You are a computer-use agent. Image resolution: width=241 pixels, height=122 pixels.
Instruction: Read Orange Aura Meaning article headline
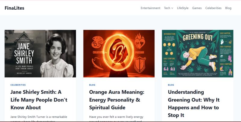coord(117,100)
